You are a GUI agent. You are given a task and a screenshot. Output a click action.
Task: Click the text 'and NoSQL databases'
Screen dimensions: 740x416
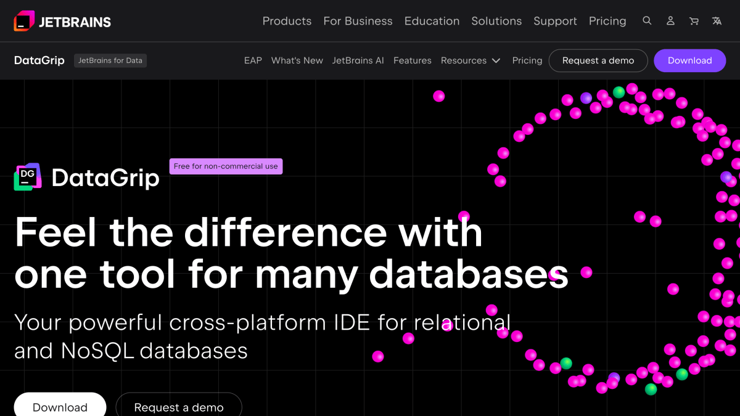pos(131,351)
